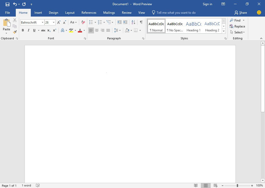Screen dimensions: 265x188
Task: Switch to the Layout tab
Action: (x=70, y=13)
